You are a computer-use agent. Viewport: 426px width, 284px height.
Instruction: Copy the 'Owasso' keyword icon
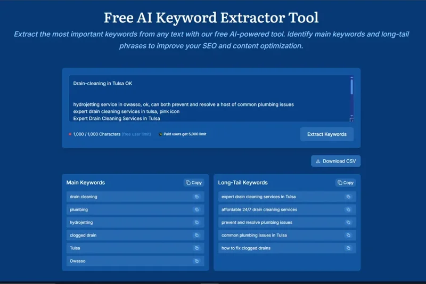click(x=196, y=261)
